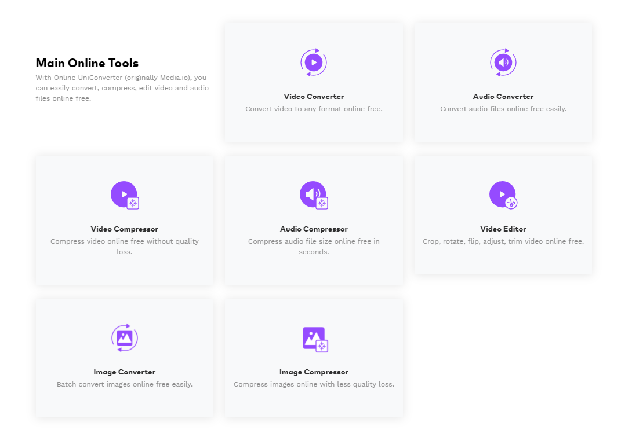Click 'Batch convert images online' description
621x448 pixels.
coord(125,384)
